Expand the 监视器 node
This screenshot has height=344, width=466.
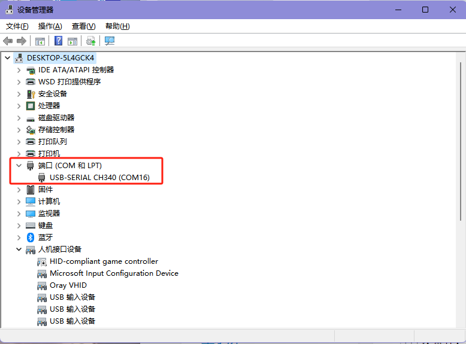pos(19,214)
